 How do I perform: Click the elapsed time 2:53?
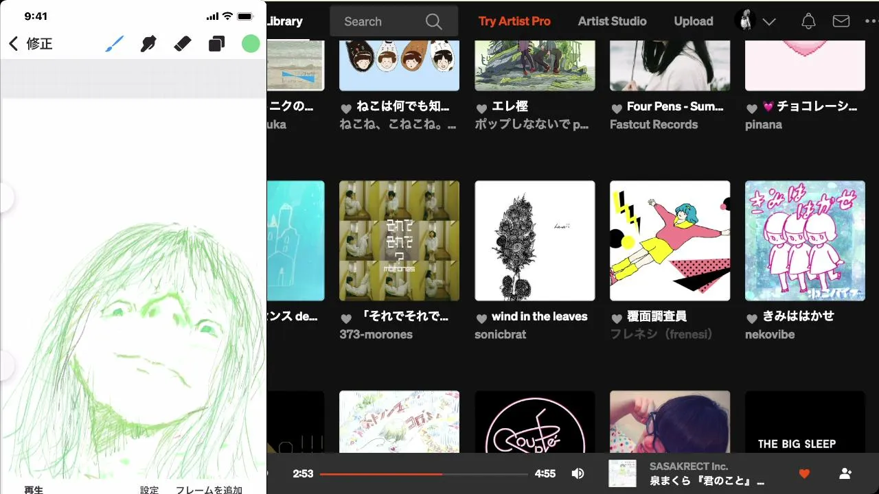(303, 473)
